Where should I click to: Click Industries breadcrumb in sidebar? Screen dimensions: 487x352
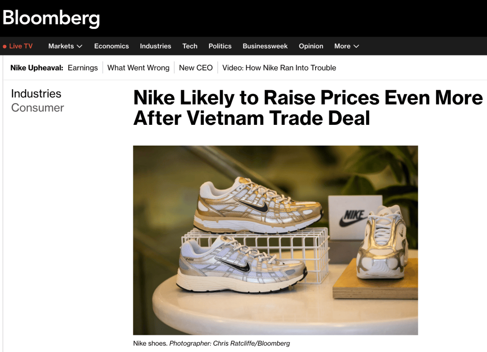pyautogui.click(x=36, y=94)
